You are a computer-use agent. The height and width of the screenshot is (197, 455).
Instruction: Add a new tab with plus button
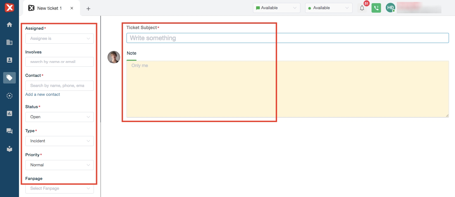click(x=89, y=9)
